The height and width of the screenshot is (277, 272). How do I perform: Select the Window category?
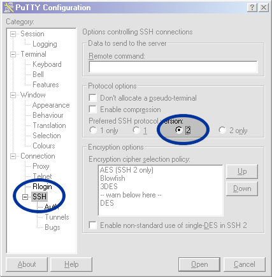(x=33, y=95)
